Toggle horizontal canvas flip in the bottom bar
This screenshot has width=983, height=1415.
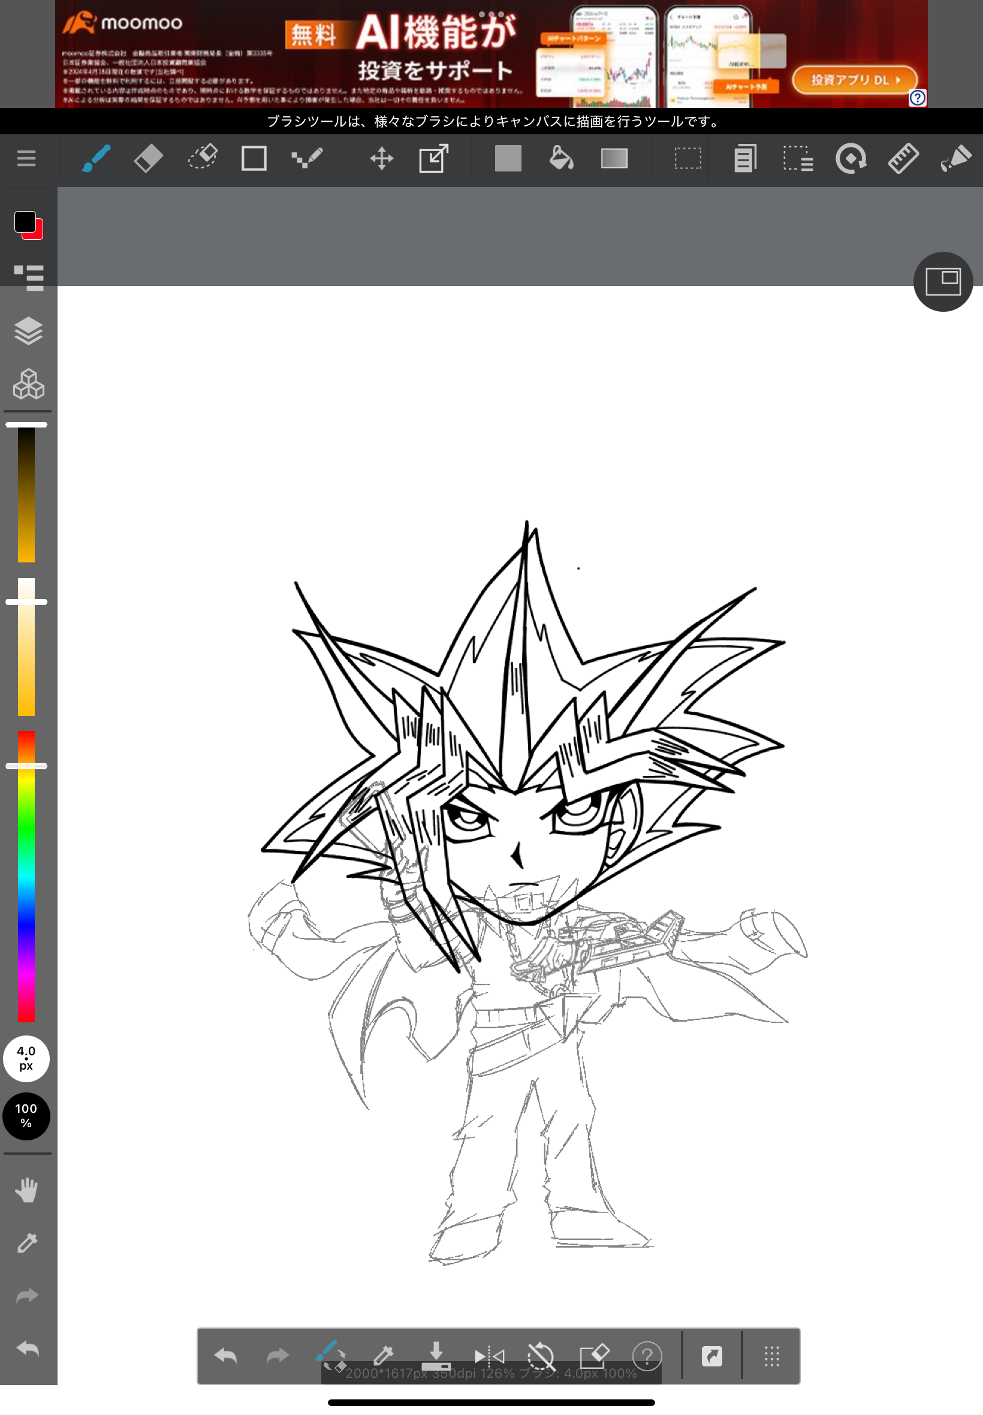tap(489, 1354)
